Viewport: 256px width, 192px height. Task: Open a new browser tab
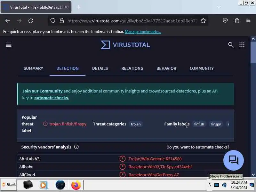[78, 7]
